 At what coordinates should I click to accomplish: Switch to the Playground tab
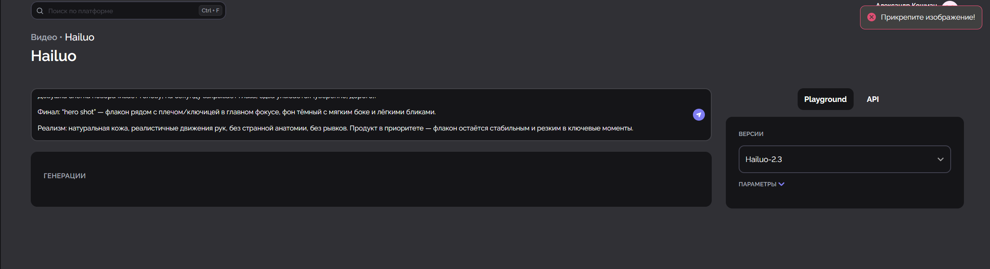(825, 99)
